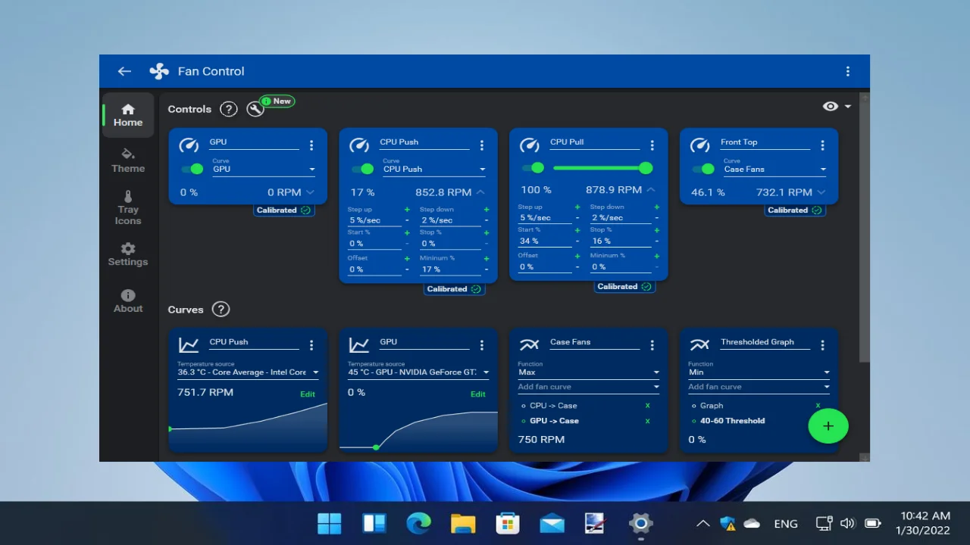Click the Case Fans mix curve icon
This screenshot has width=970, height=545.
[x=529, y=345]
